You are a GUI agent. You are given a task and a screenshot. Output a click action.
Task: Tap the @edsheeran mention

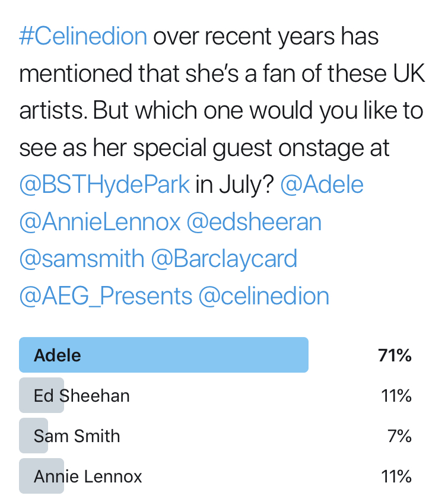click(x=254, y=222)
